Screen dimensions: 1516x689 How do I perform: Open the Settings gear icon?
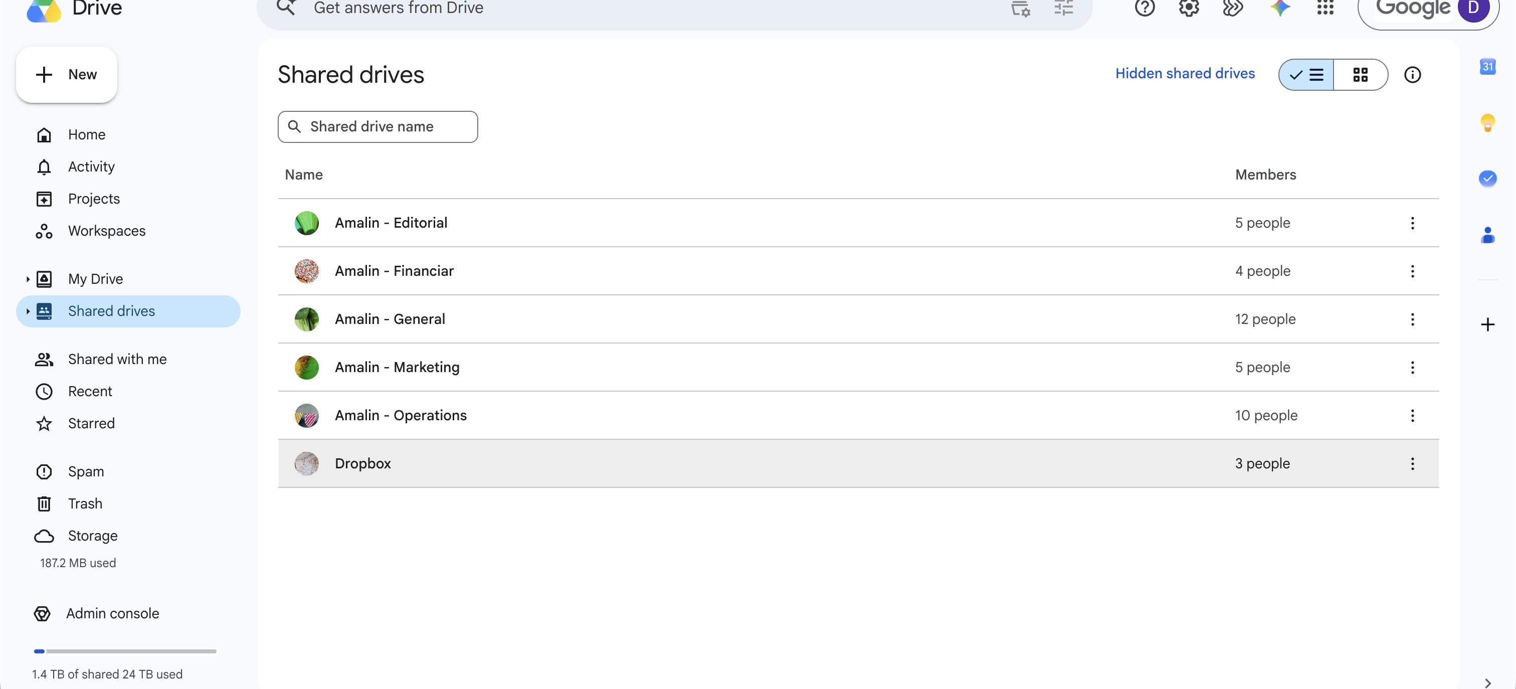pos(1189,8)
